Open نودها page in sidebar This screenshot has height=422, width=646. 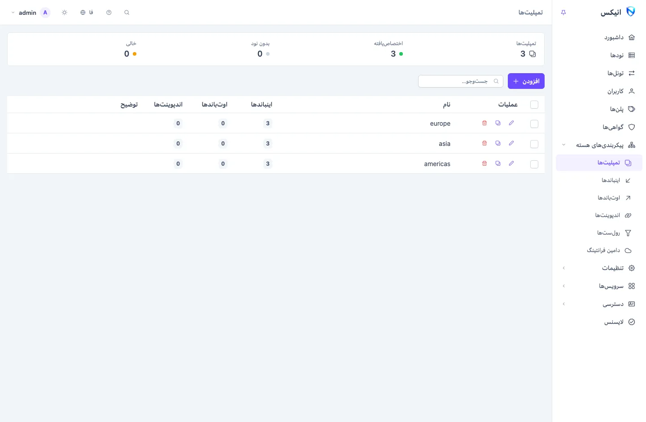point(599,55)
